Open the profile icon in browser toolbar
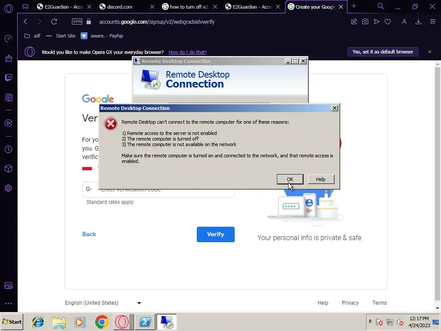This screenshot has height=331, width=441. click(404, 22)
